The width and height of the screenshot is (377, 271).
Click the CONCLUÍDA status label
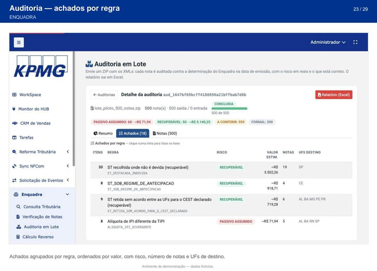point(224,104)
